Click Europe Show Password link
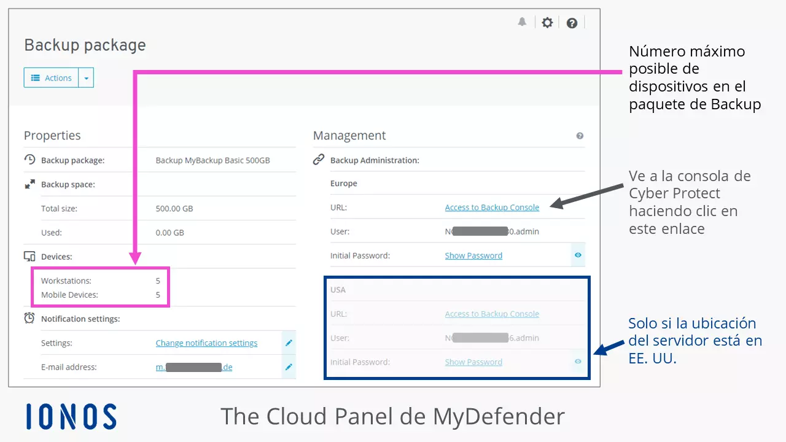 473,255
